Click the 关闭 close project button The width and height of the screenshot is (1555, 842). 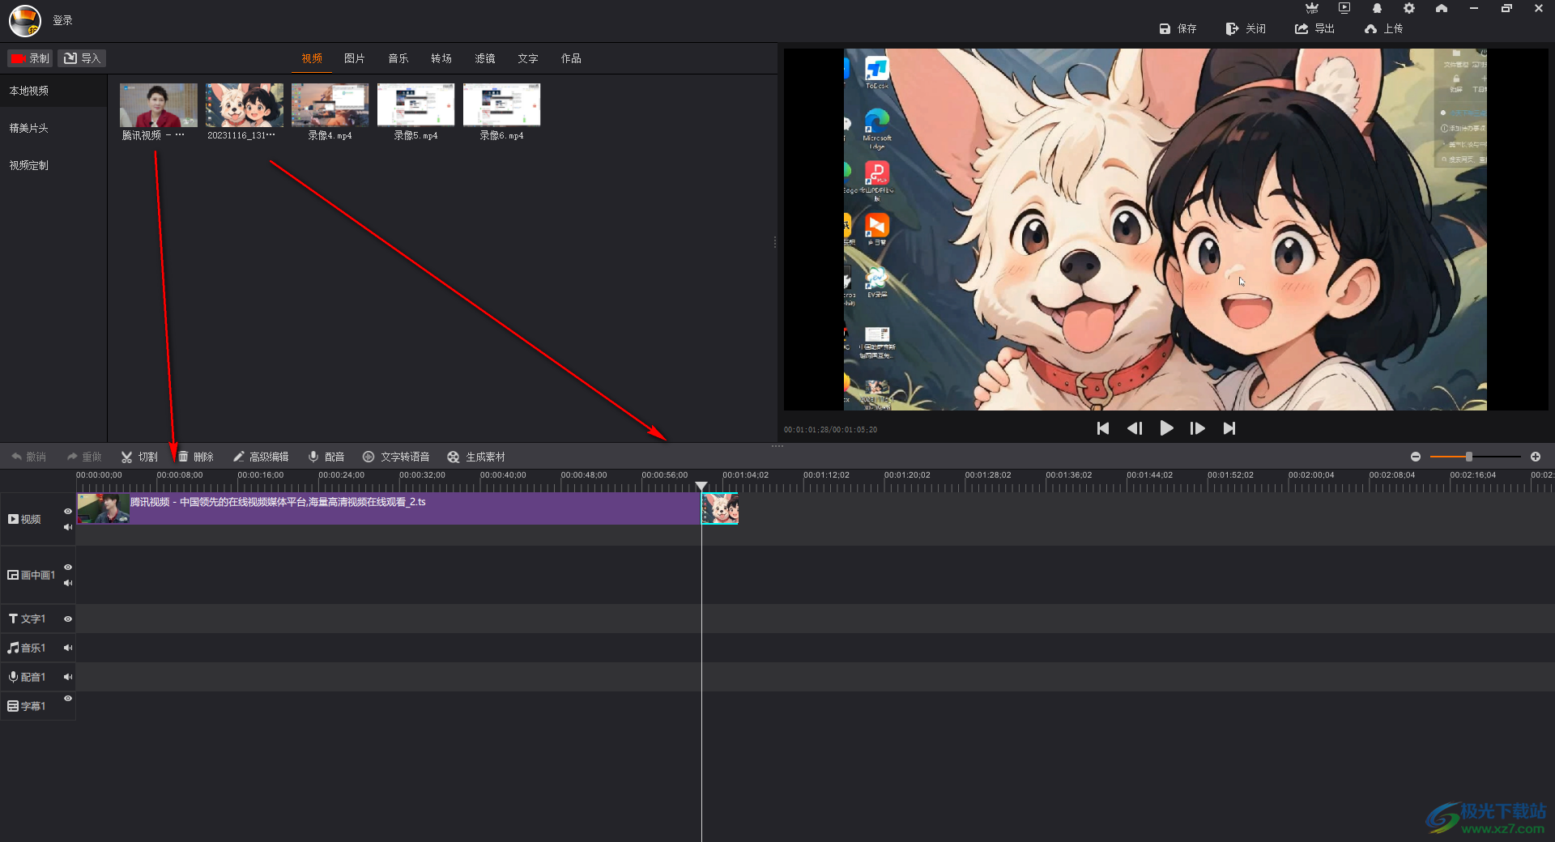coord(1246,28)
